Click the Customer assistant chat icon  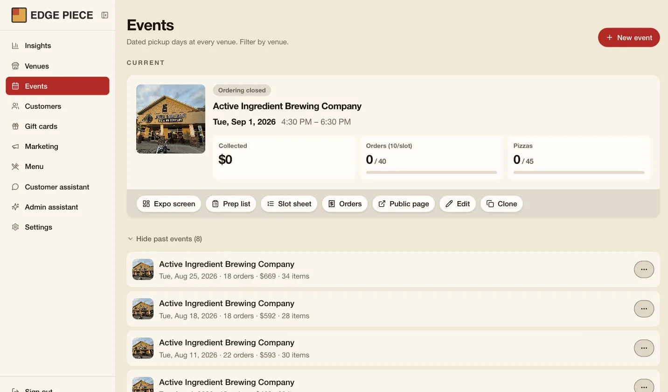coord(15,187)
